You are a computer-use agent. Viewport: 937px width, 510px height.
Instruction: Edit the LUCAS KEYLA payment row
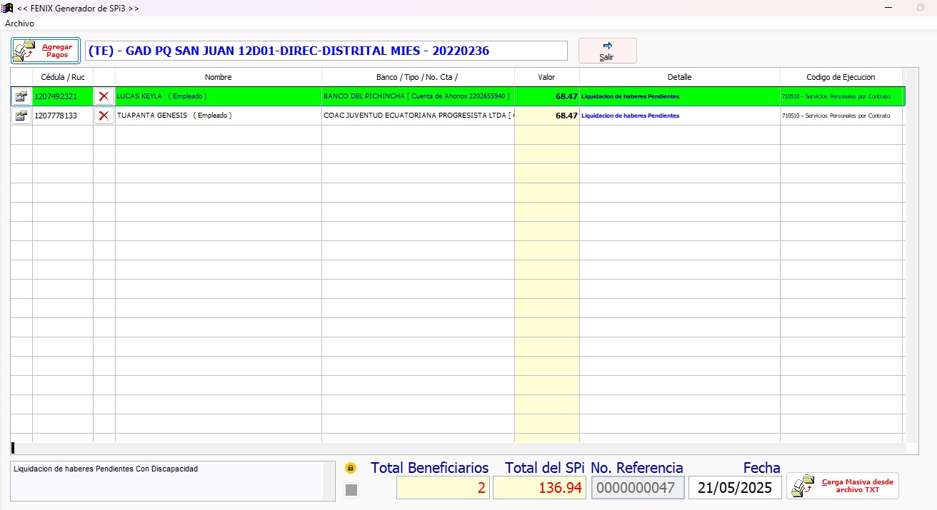click(x=21, y=96)
